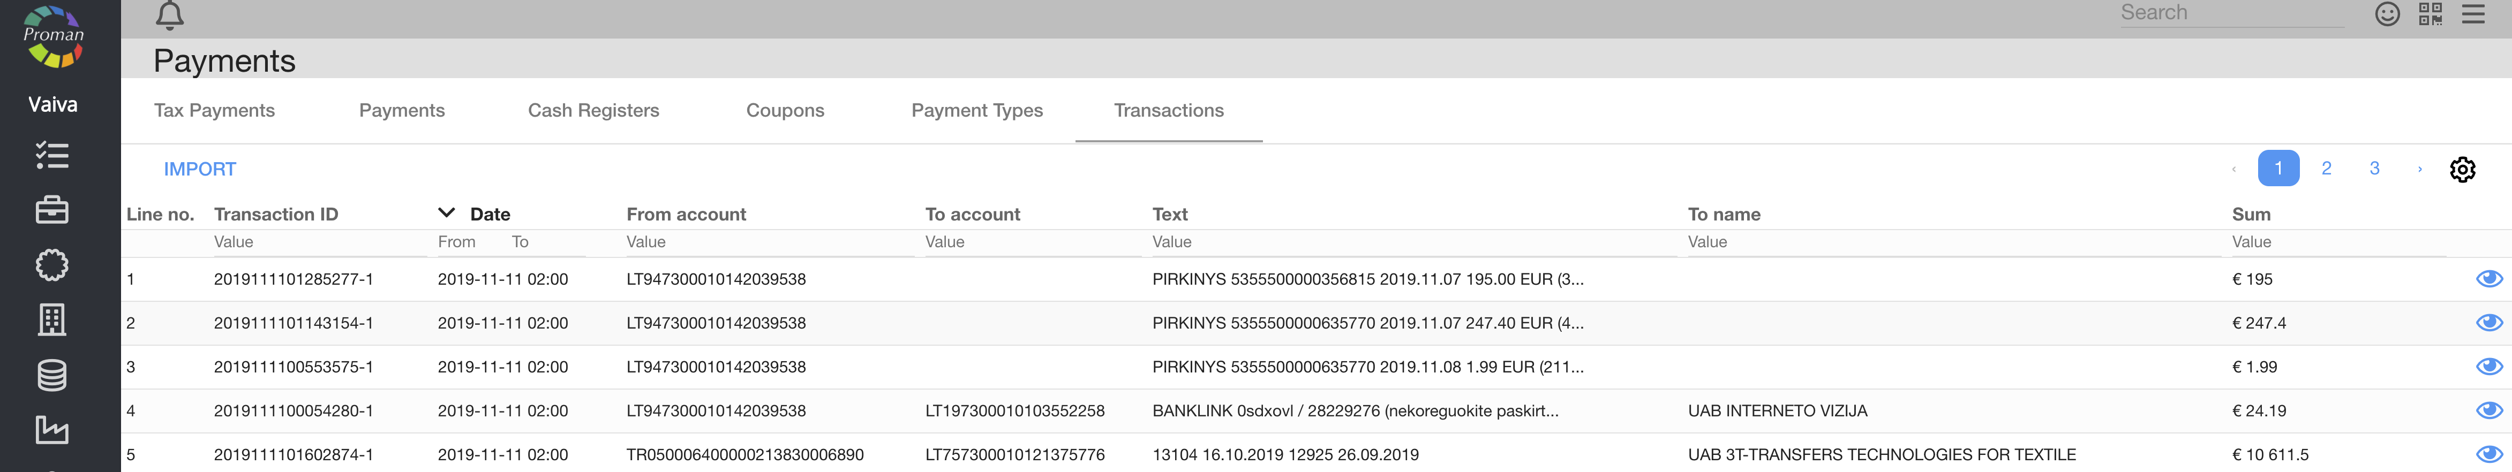Click the smiley face icon
Image resolution: width=2512 pixels, height=472 pixels.
tap(2386, 14)
